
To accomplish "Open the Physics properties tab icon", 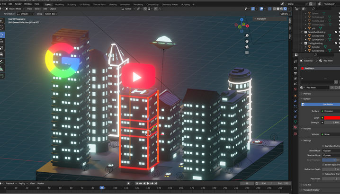I will (295, 111).
